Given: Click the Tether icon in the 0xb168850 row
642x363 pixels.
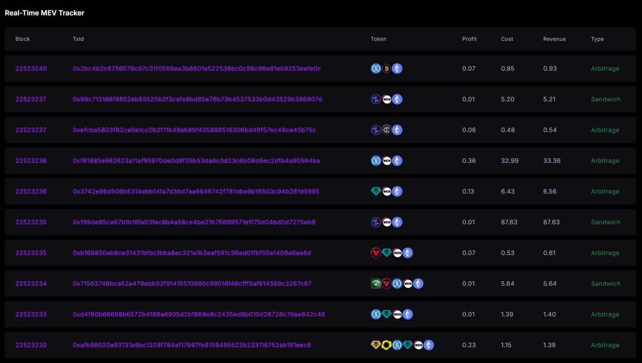Looking at the screenshot, I should tap(387, 253).
